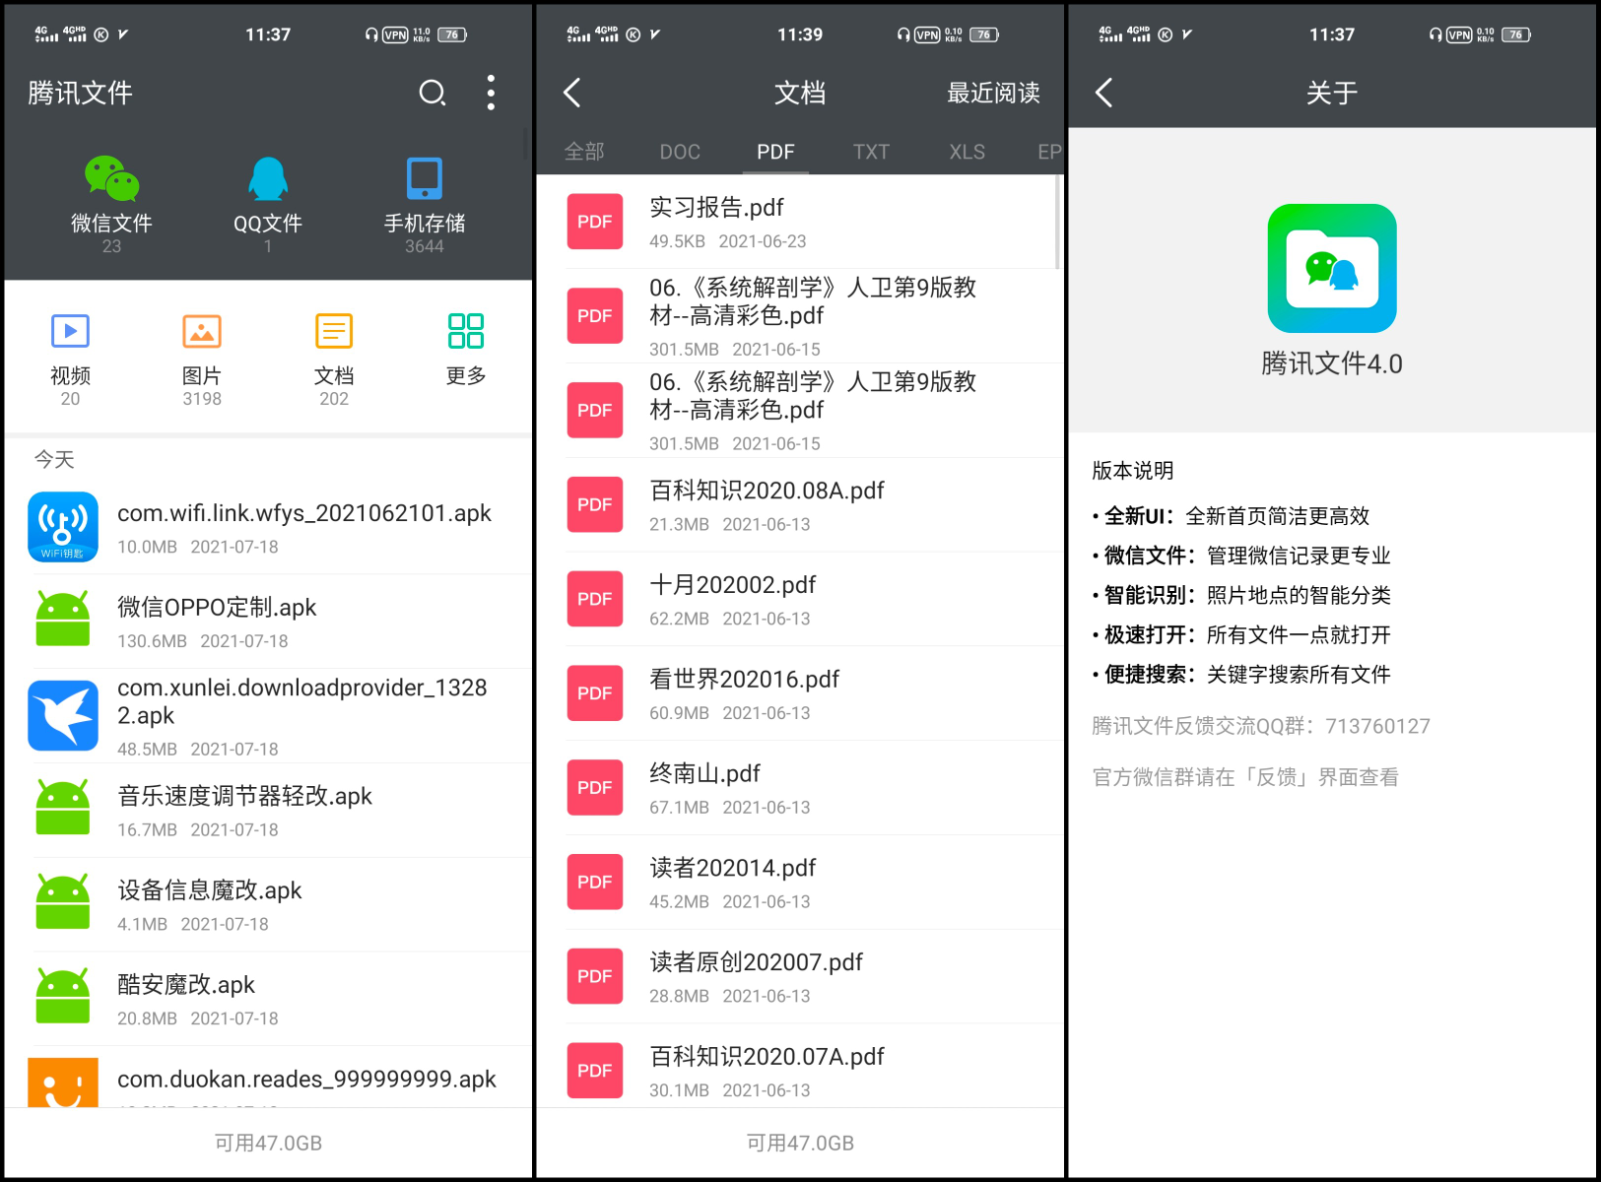Switch to the TXT tab
Viewport: 1601px width, 1182px height.
[871, 152]
